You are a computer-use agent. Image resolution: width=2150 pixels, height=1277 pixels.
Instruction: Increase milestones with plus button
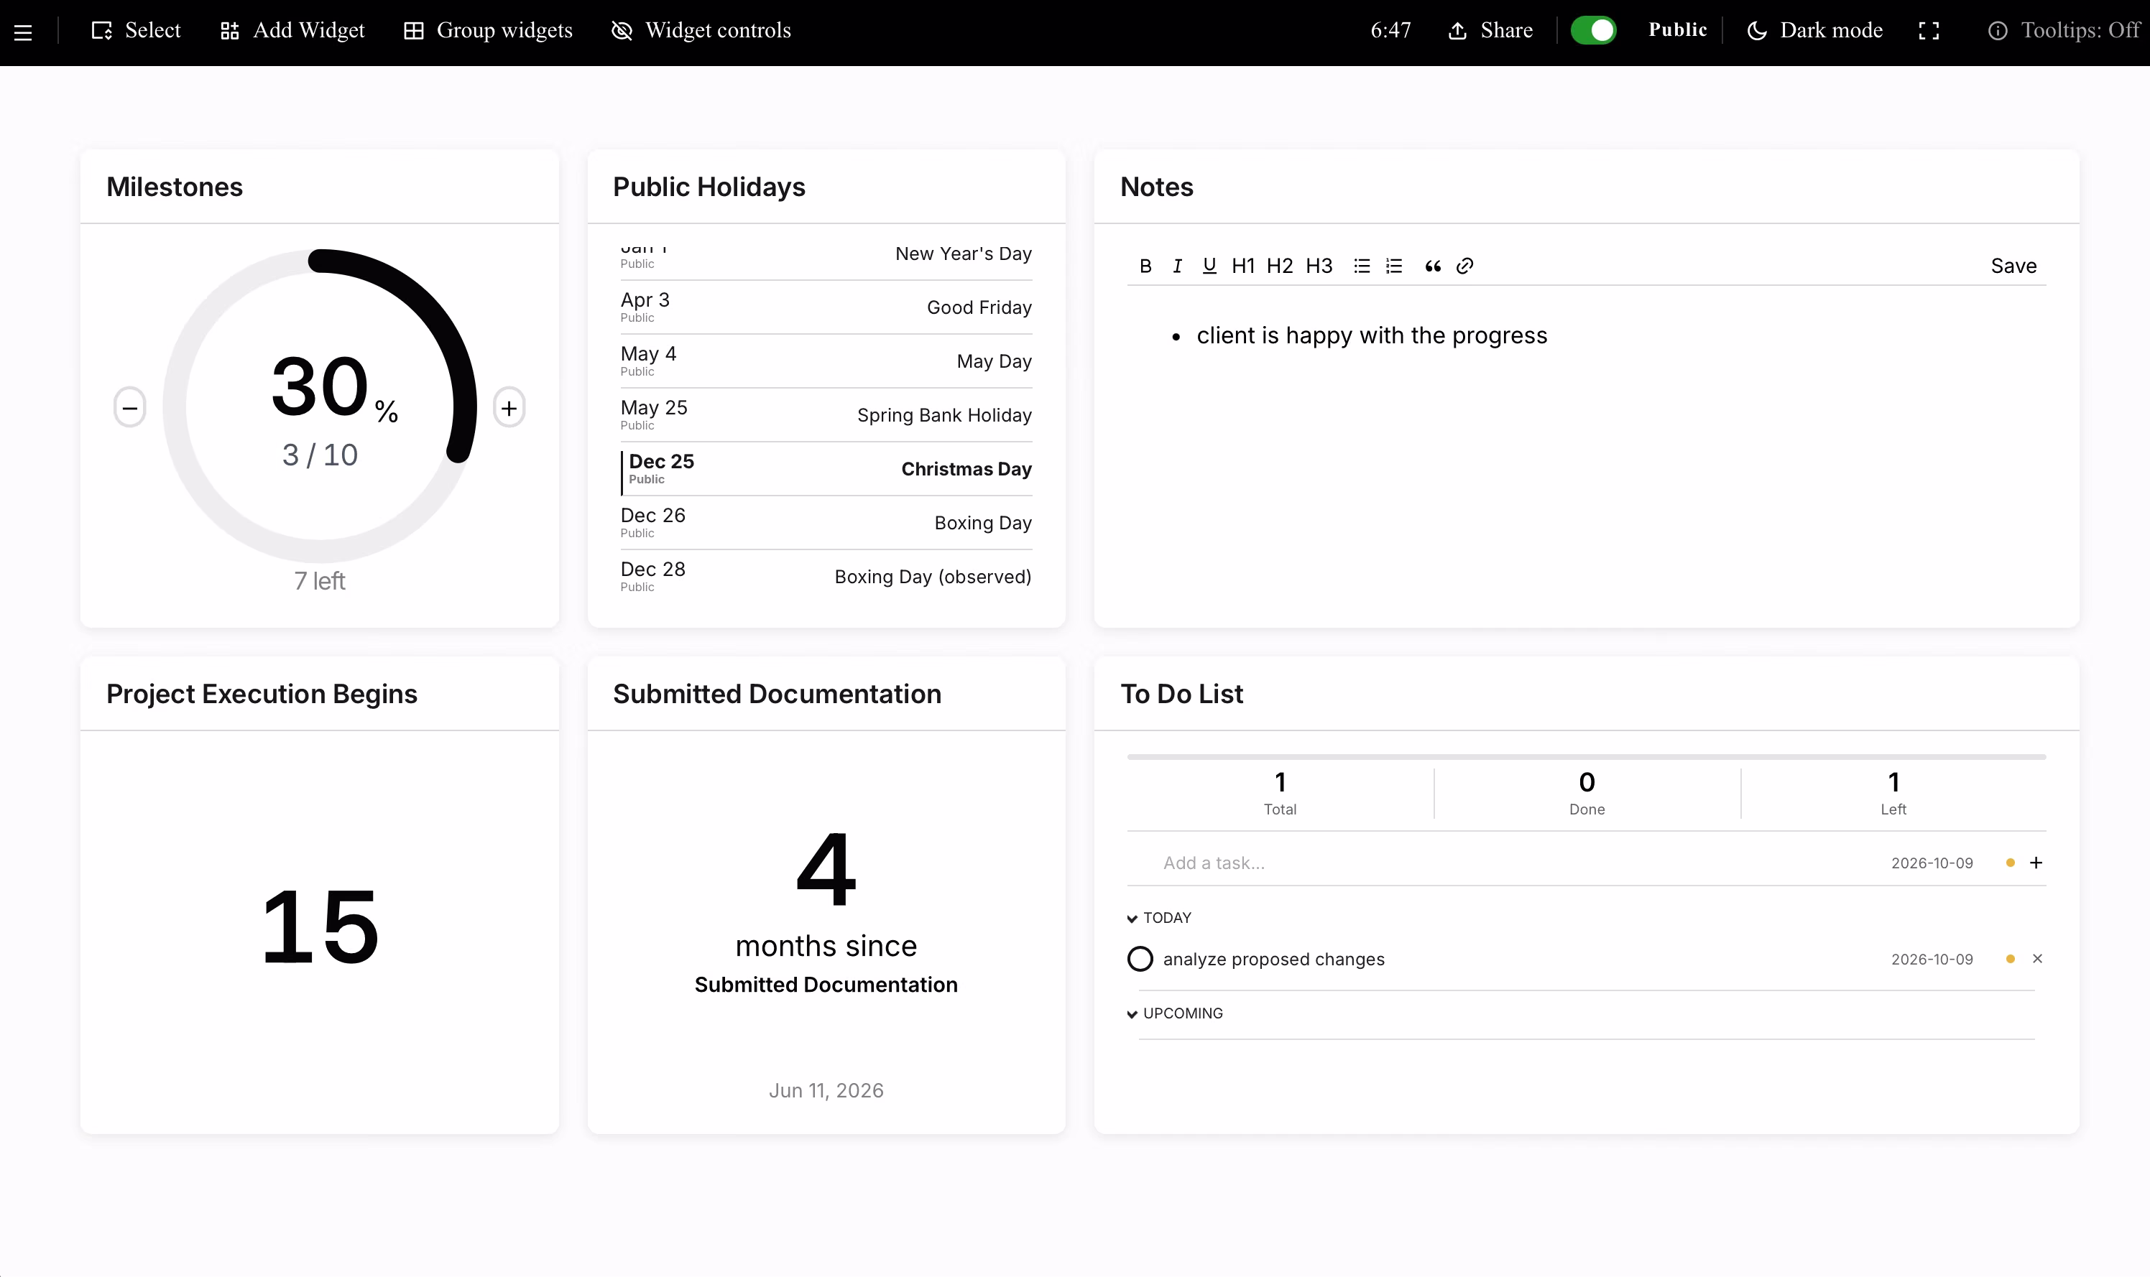(x=509, y=408)
